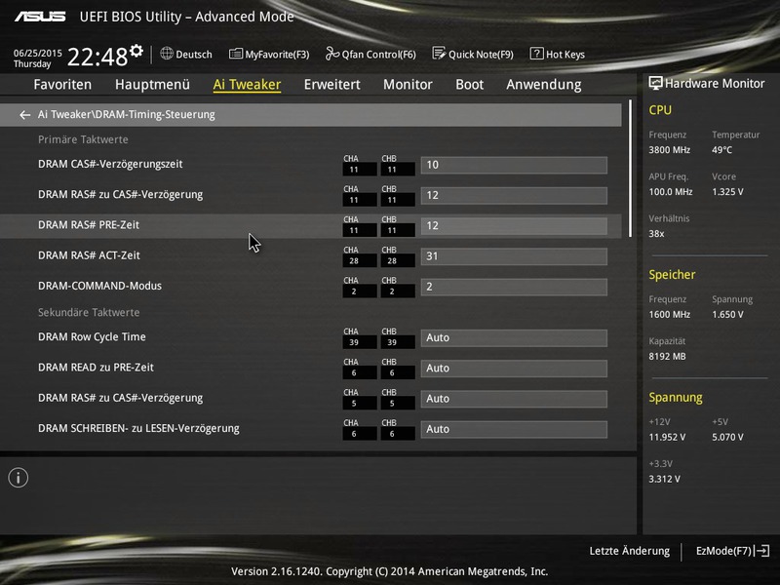The height and width of the screenshot is (585, 780).
Task: Click the 22:48 clock display
Action: coord(97,58)
